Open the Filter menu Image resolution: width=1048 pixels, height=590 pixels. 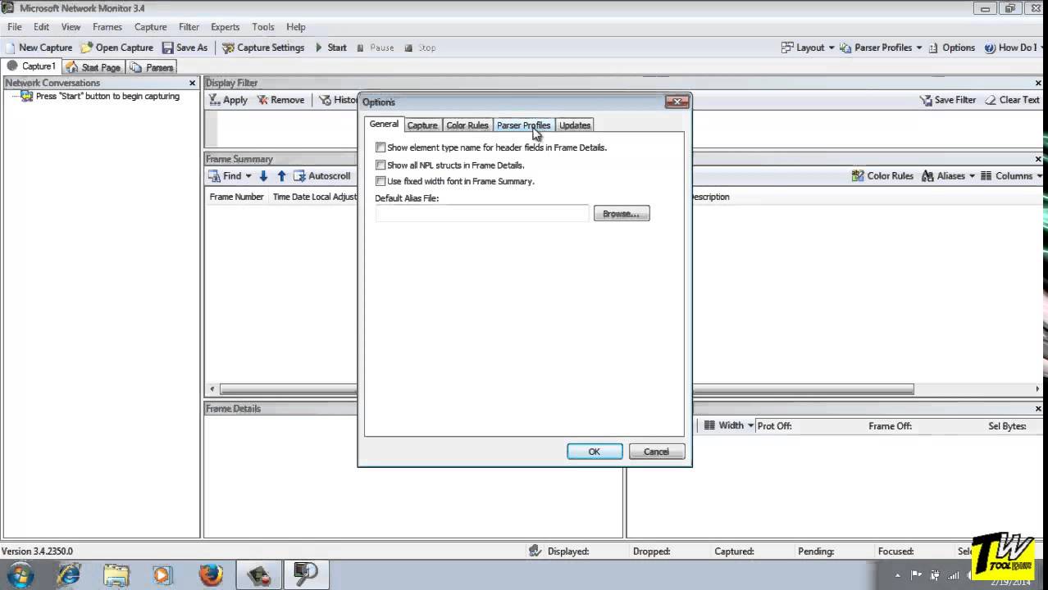(x=189, y=27)
